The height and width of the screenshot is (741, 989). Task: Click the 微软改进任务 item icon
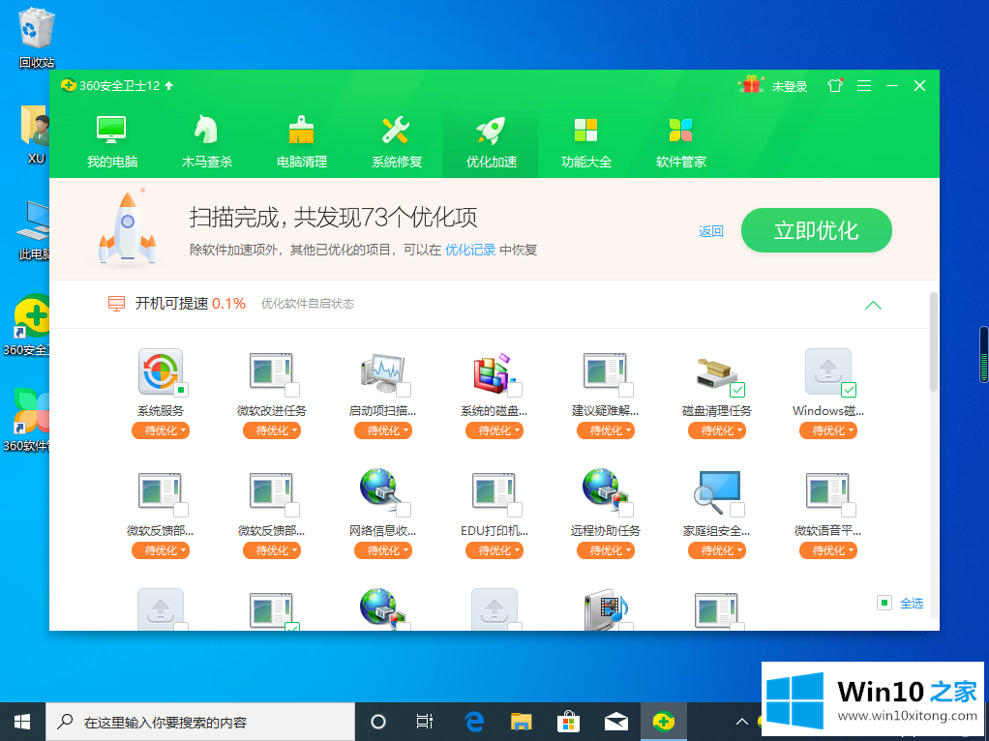pyautogui.click(x=271, y=370)
